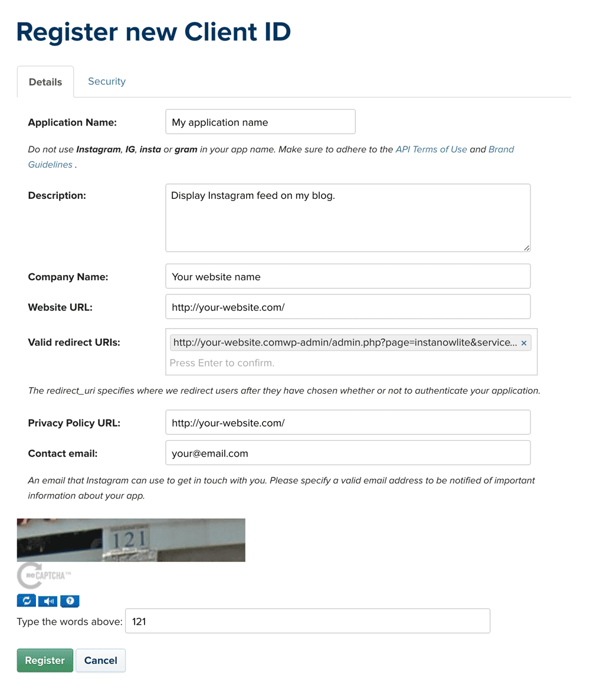Click the reCAPTCHA audio challenge icon

coord(48,601)
